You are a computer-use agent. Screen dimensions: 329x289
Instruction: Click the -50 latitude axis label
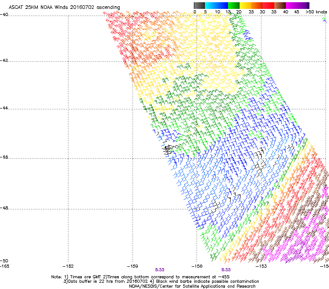click(x=4, y=261)
